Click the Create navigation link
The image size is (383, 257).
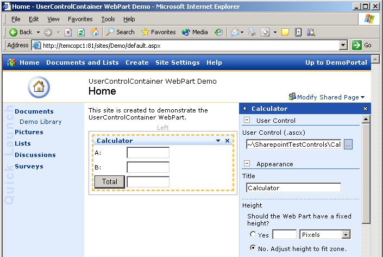tap(137, 62)
